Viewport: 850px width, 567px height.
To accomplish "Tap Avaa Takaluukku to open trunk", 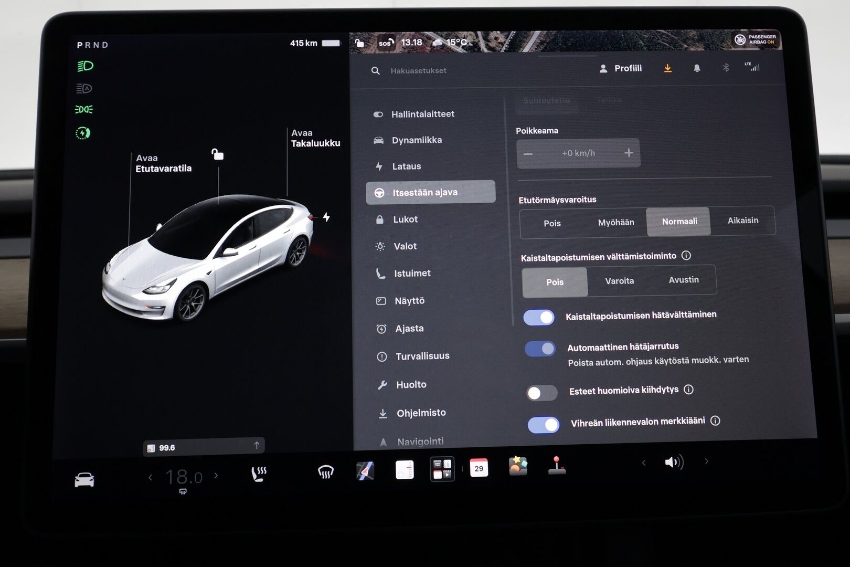I will click(x=315, y=138).
